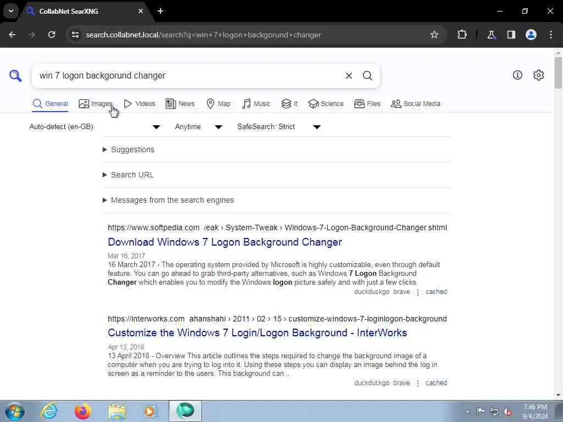
Task: Show hidden tray icons arrow
Action: [x=467, y=412]
